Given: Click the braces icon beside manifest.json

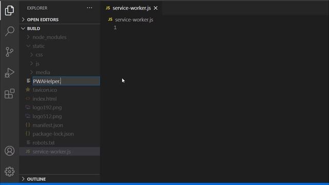Looking at the screenshot, I should 28,125.
